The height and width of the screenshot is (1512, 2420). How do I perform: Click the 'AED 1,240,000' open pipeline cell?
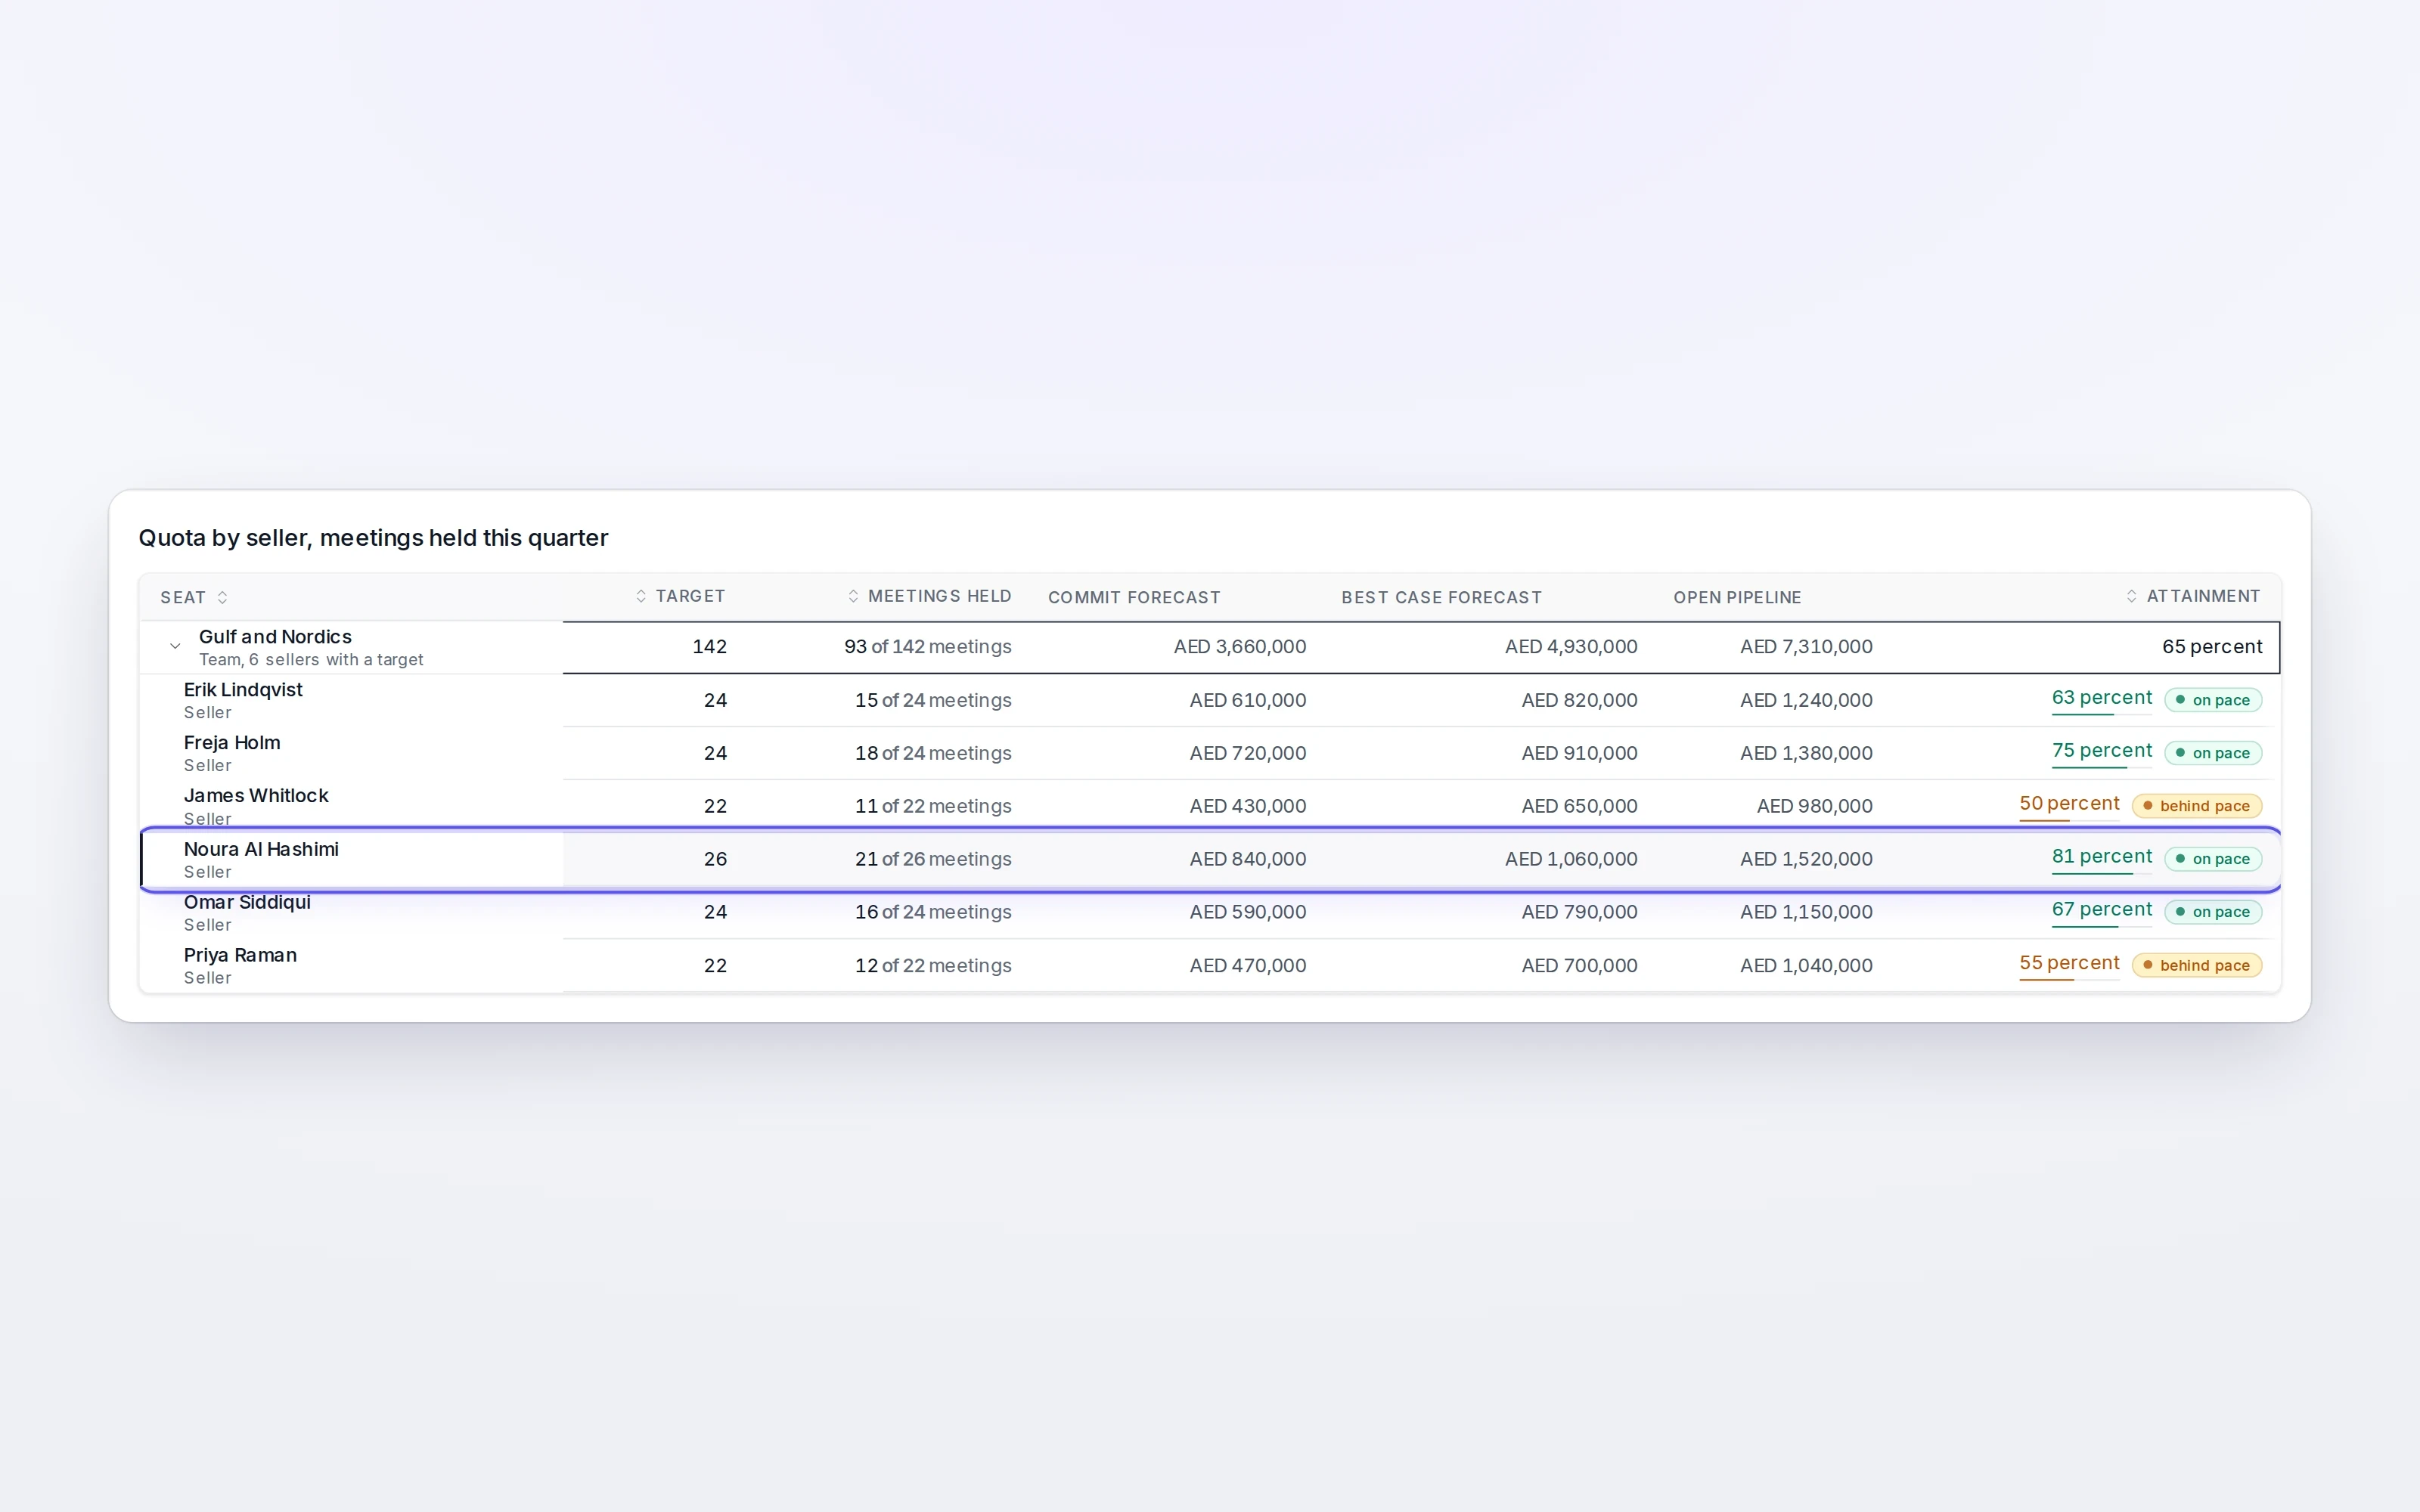tap(1806, 700)
